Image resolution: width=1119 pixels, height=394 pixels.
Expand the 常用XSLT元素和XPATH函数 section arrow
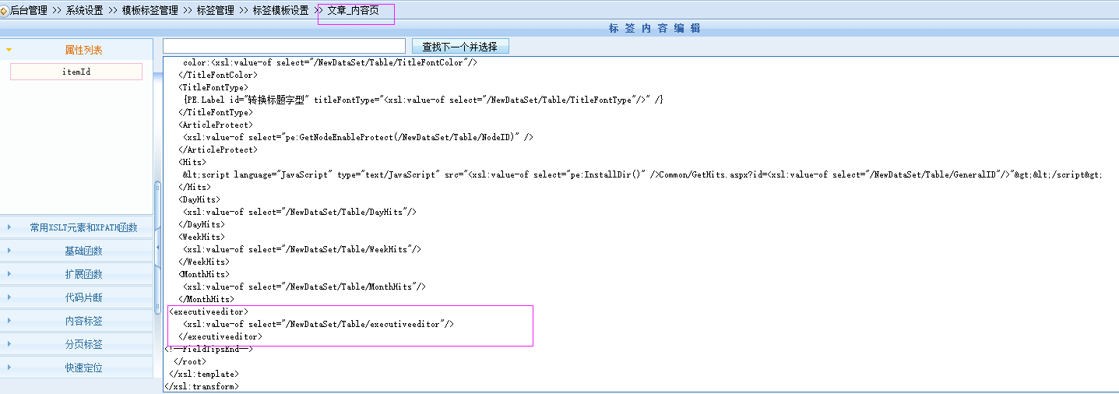pyautogui.click(x=9, y=227)
